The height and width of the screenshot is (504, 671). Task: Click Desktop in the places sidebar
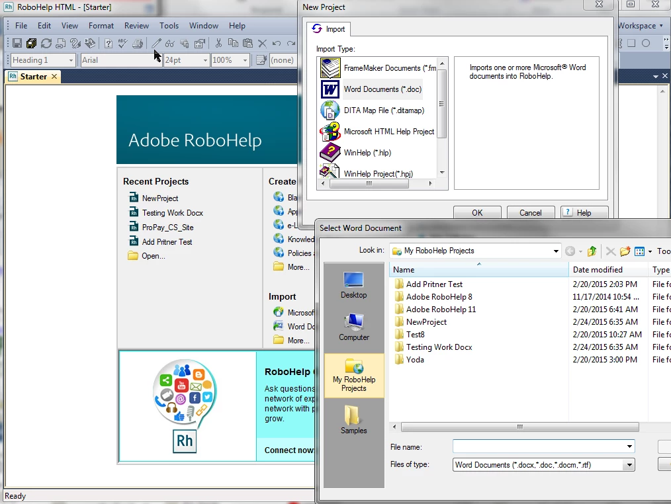pos(353,285)
